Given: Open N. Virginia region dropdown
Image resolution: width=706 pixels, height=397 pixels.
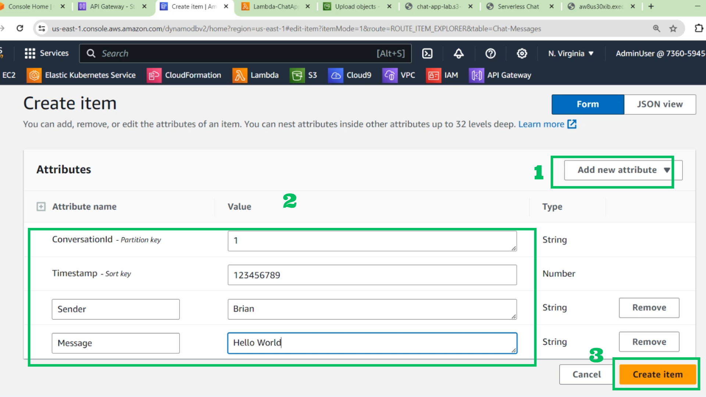Looking at the screenshot, I should pyautogui.click(x=571, y=54).
